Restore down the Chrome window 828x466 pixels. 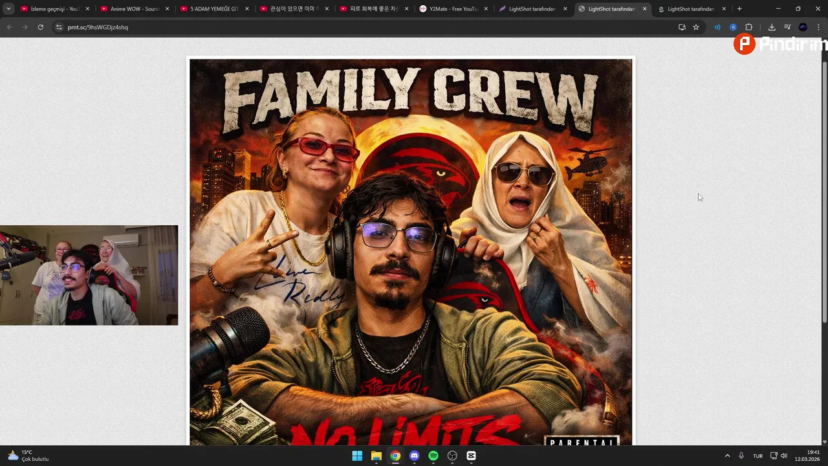click(798, 9)
